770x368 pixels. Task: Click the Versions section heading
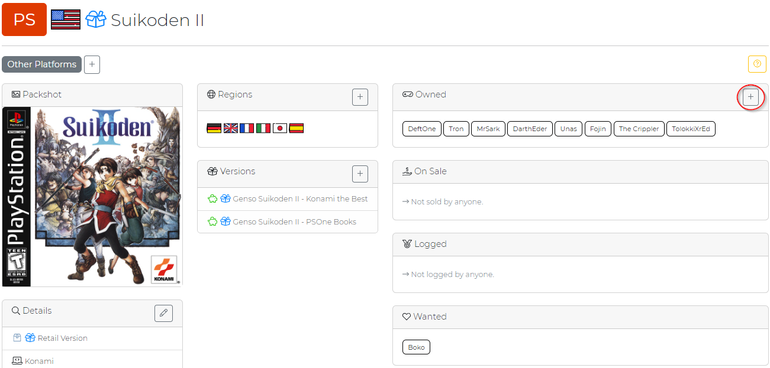(231, 171)
